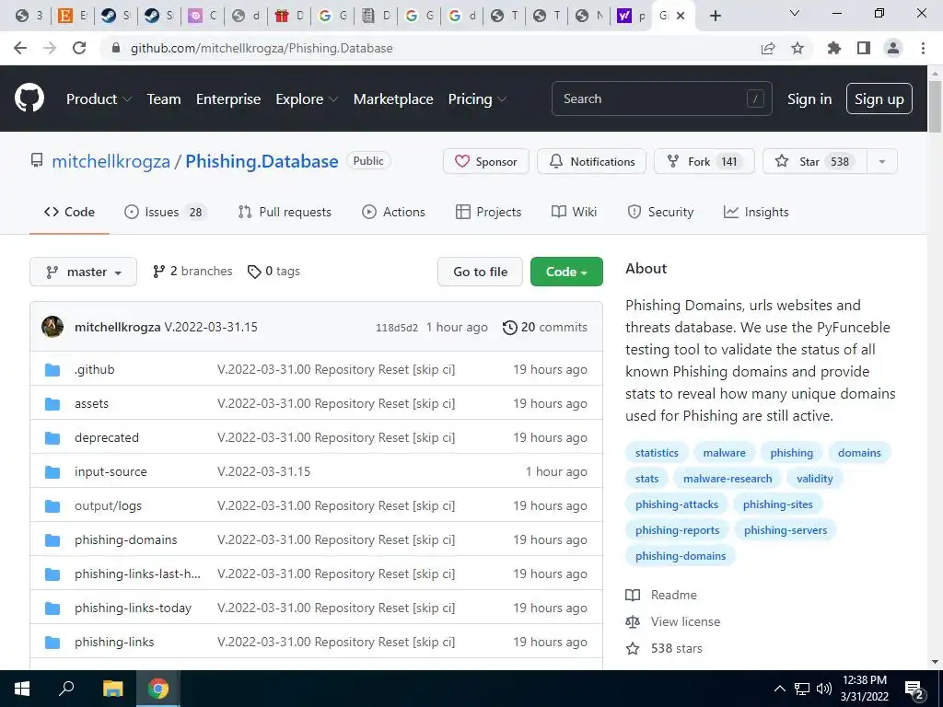Open the volume control in system tray
Screen dimensions: 943x707
pos(824,689)
